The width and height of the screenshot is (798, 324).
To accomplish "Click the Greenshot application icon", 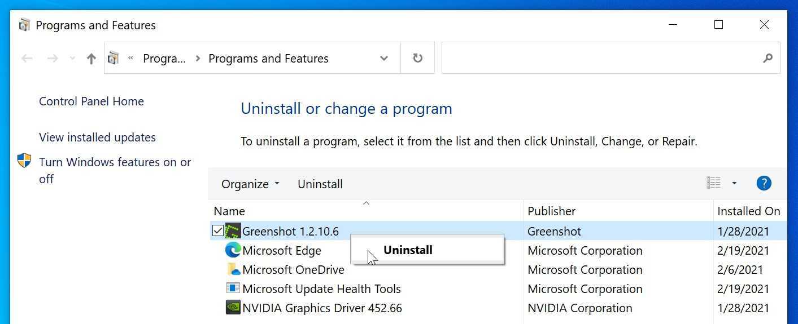I will pyautogui.click(x=233, y=231).
